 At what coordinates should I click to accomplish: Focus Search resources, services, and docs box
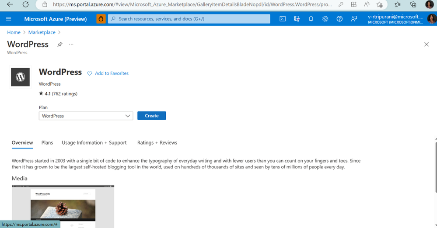point(189,19)
